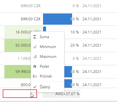This screenshot has height=102, width=117.
Task: Click the 24.11.2021 date in the first row
Action: pos(92,6)
